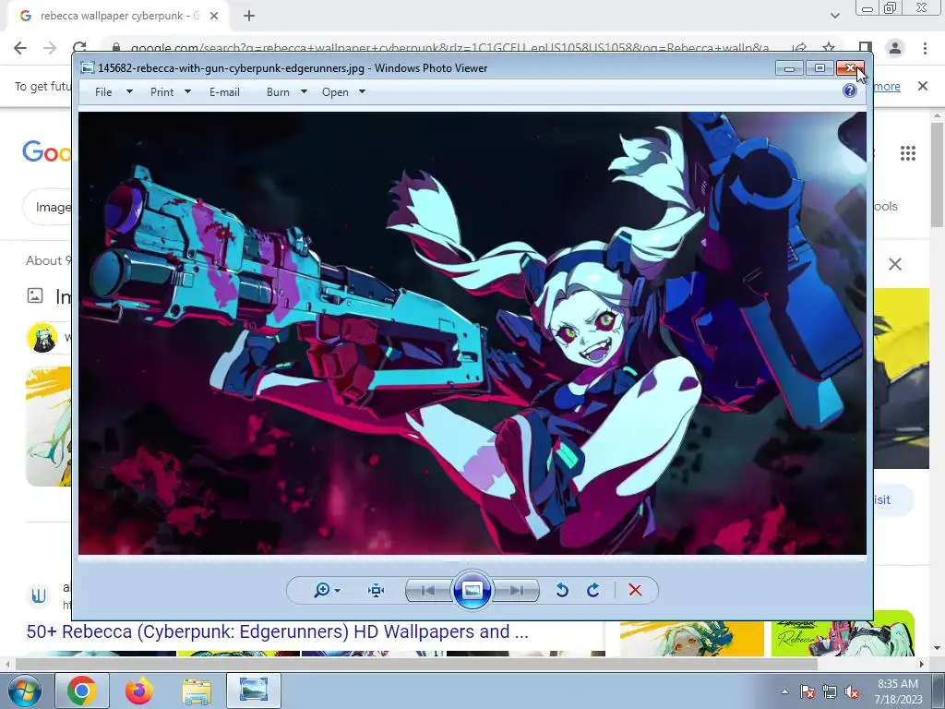
Task: Open Chrome's three-dot menu
Action: pos(925,48)
